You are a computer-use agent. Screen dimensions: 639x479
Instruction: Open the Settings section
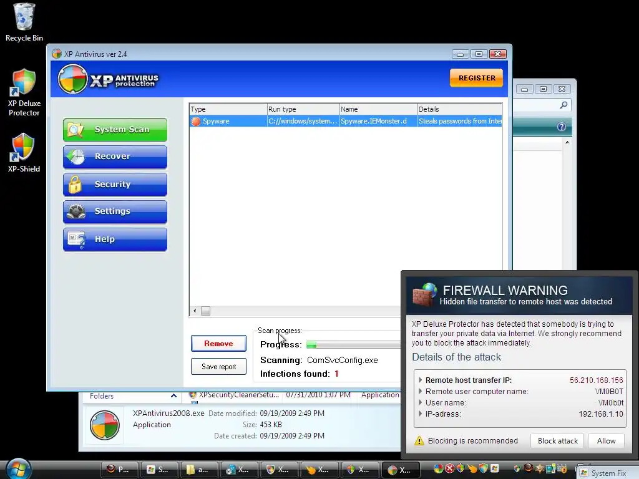pos(115,211)
